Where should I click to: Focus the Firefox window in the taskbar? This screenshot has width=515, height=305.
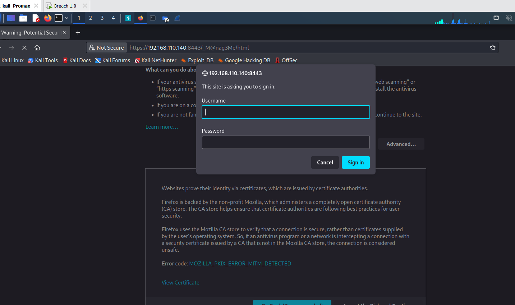[141, 18]
